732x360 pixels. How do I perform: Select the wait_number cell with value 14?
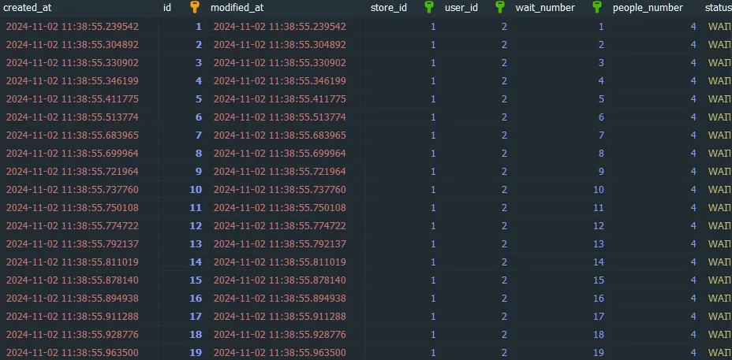point(599,262)
